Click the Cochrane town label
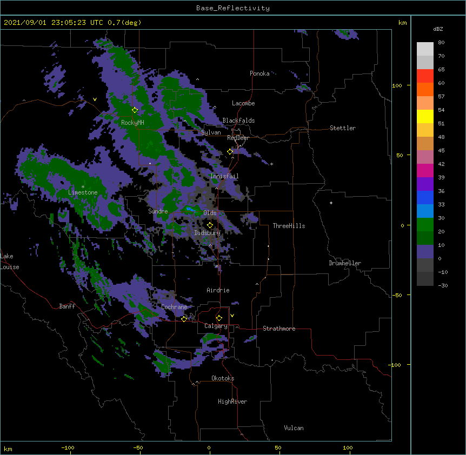 point(174,307)
